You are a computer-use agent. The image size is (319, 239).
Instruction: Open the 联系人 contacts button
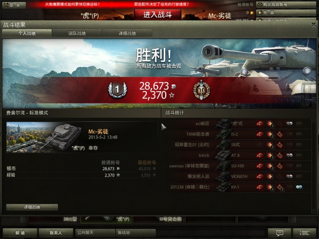[x=56, y=233]
